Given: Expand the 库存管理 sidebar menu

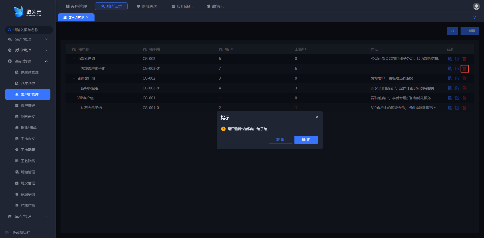Looking at the screenshot, I should pos(28,216).
